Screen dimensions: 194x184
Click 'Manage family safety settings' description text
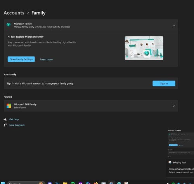pos(42,27)
